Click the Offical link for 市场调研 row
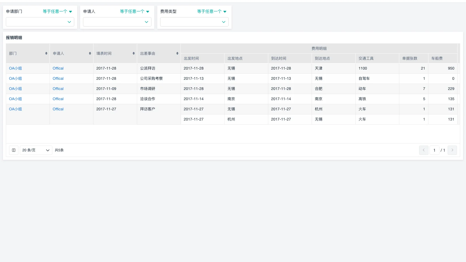Viewport: 466px width, 262px height. [58, 88]
